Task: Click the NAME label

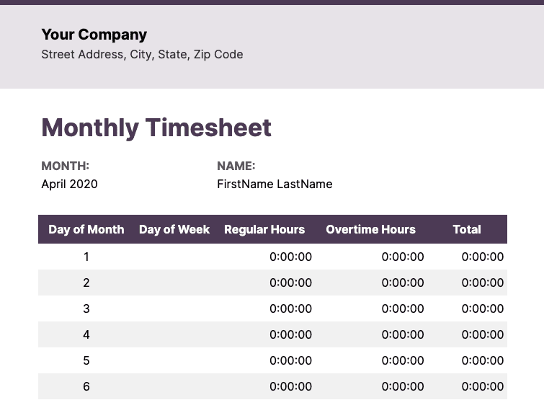Action: 236,166
